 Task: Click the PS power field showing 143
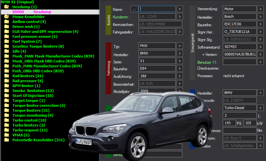[x=229, y=123]
